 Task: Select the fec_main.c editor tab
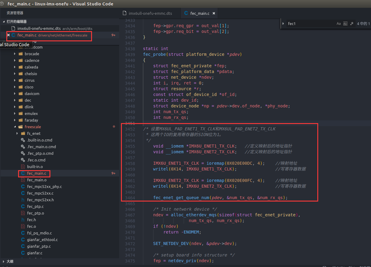[x=199, y=13]
